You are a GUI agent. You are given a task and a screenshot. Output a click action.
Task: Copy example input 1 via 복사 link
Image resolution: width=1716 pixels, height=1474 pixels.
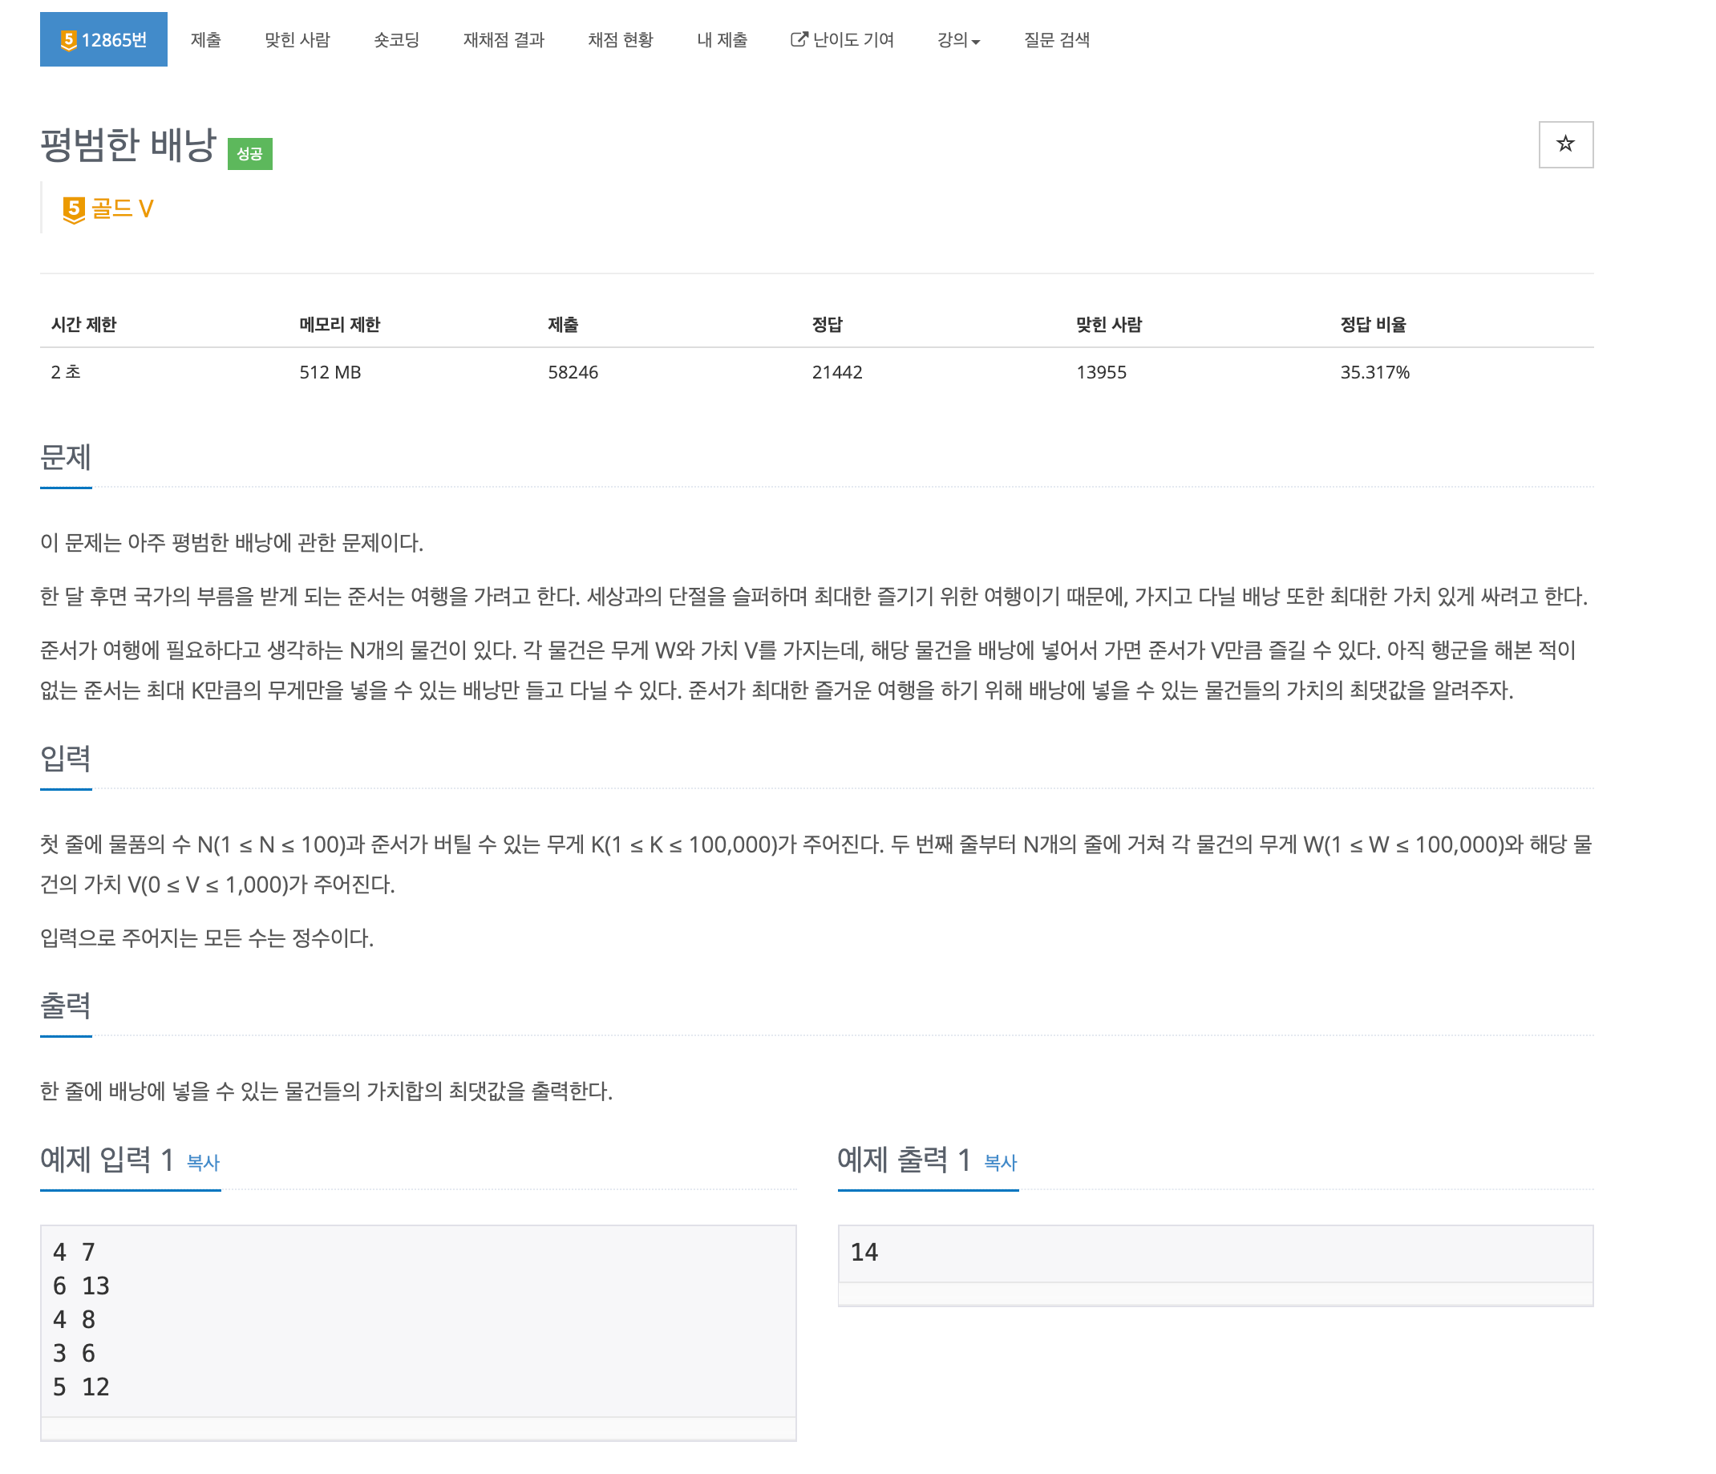coord(203,1163)
